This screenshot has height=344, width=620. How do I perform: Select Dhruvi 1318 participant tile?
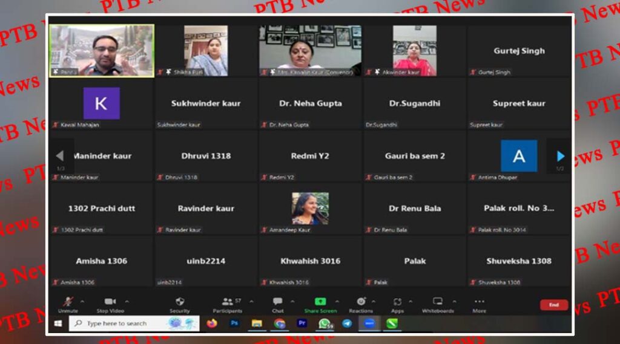coord(206,156)
